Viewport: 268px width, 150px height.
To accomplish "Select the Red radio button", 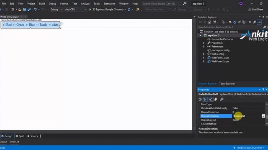I will pos(5,25).
